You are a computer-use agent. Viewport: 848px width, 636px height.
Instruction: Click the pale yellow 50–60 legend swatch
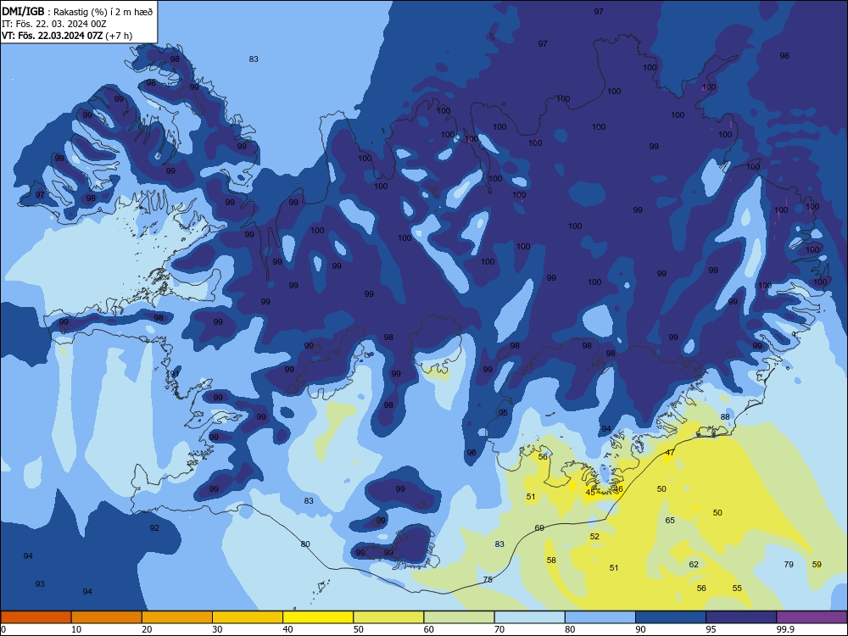pos(388,617)
